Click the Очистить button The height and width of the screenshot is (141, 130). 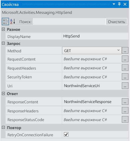click(117, 22)
